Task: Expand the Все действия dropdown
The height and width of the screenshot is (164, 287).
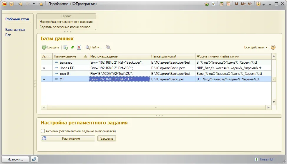Action: [256, 47]
